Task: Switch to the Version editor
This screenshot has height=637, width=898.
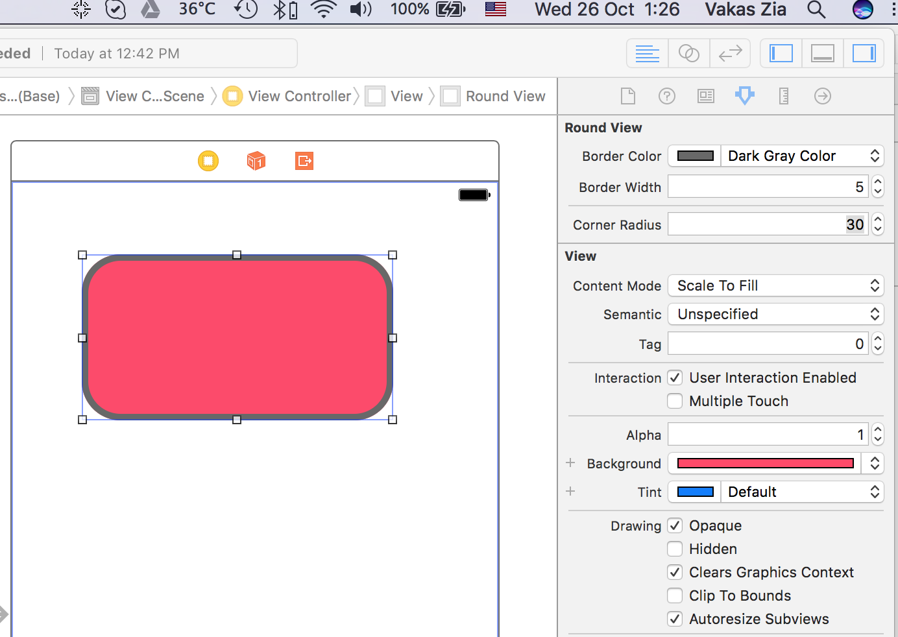Action: point(730,53)
